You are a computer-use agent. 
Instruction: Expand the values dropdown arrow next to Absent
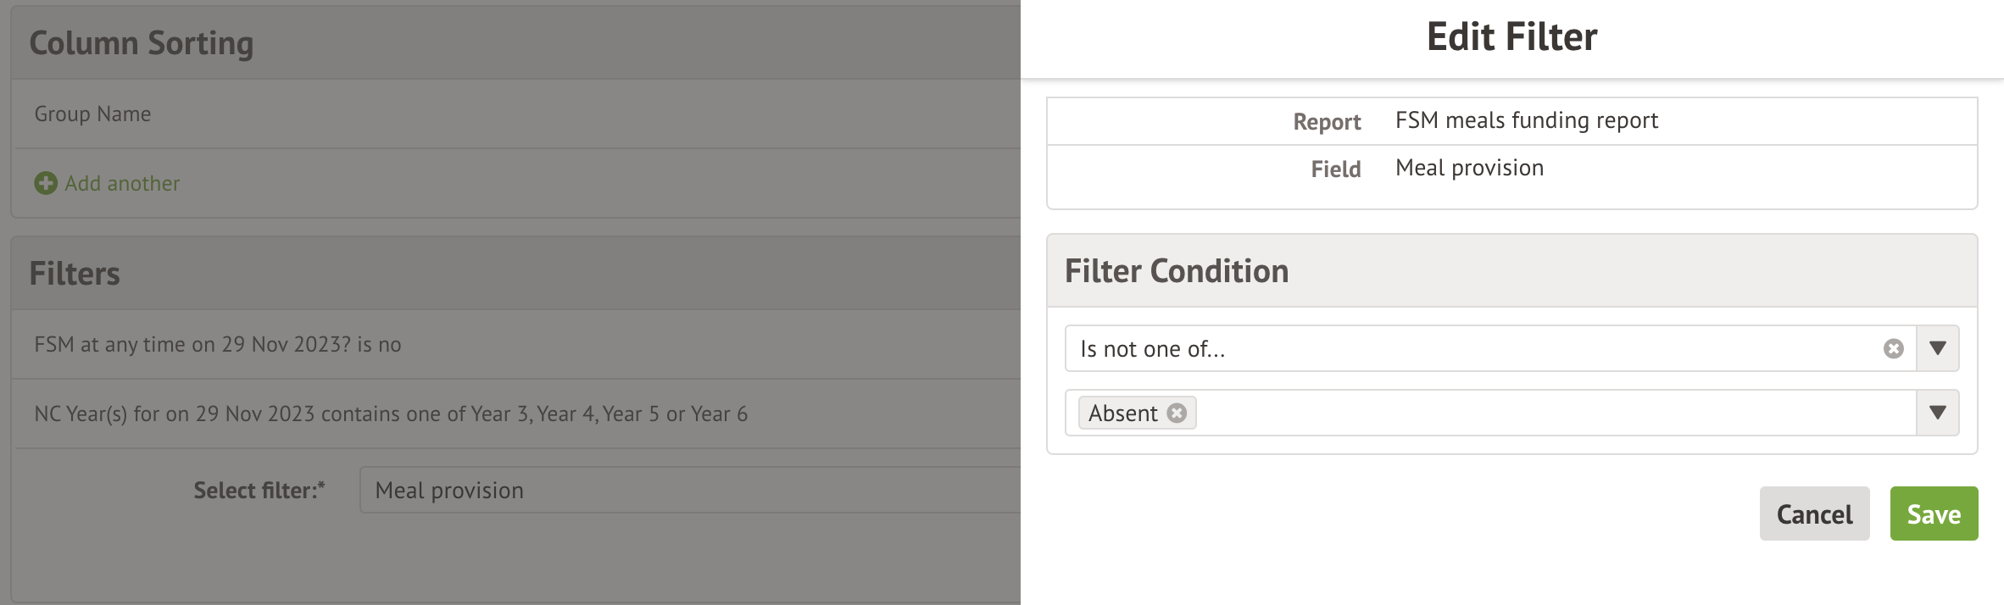pyautogui.click(x=1937, y=413)
